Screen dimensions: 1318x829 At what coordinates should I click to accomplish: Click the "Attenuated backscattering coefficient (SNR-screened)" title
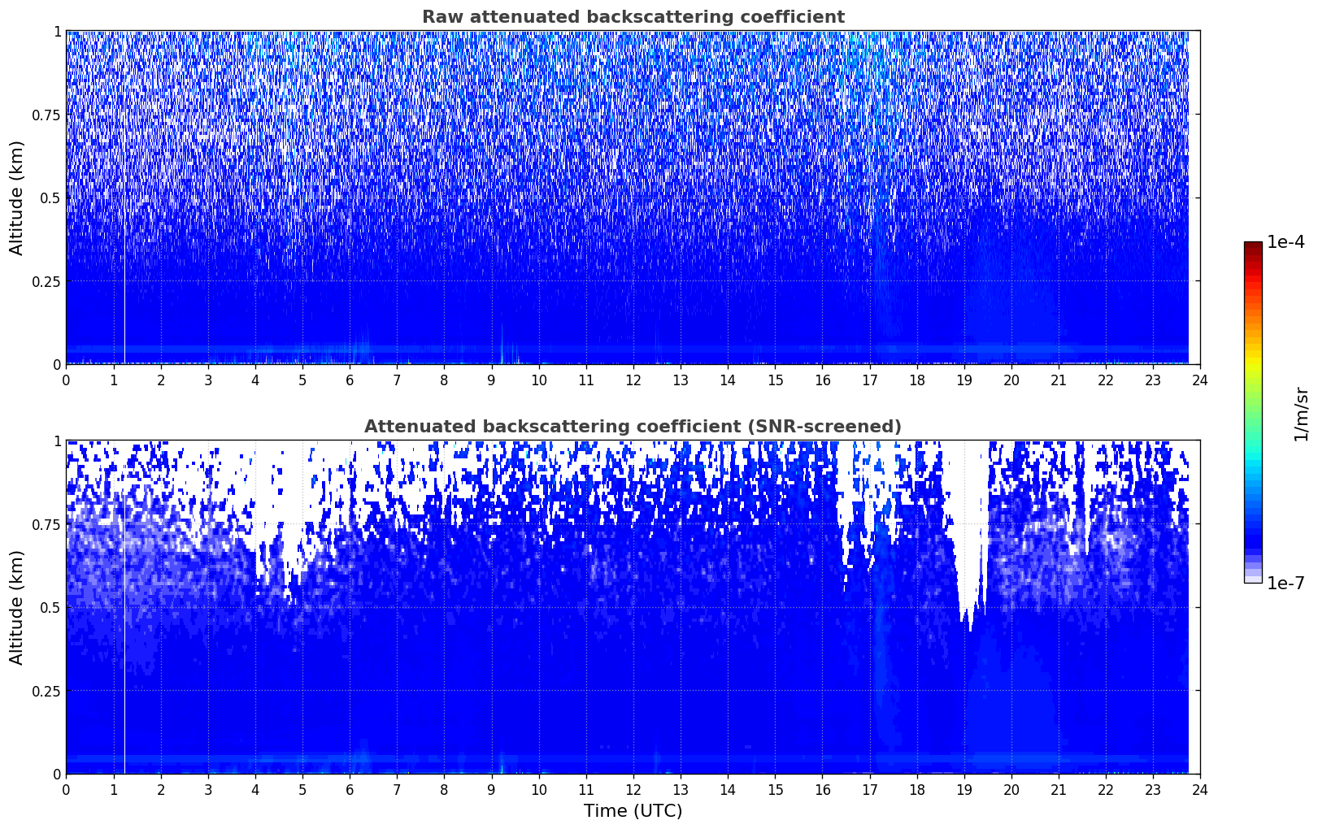pos(633,427)
